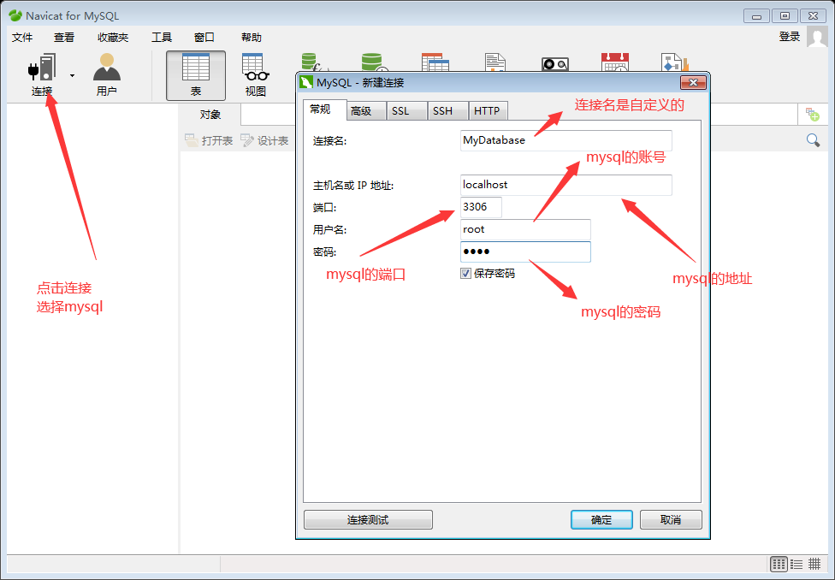
Task: Click inside the 密码 password field
Action: click(525, 252)
